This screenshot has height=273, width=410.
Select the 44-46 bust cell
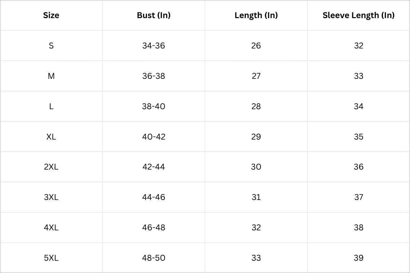[154, 197]
